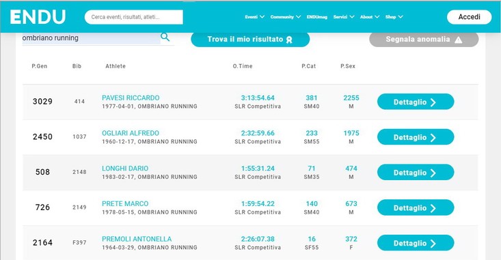501x260 pixels.
Task: Open Dettaglio for Longhi Dario
Action: (x=416, y=172)
